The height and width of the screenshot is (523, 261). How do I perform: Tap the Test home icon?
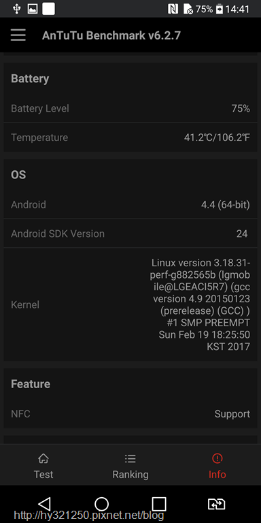(x=43, y=458)
